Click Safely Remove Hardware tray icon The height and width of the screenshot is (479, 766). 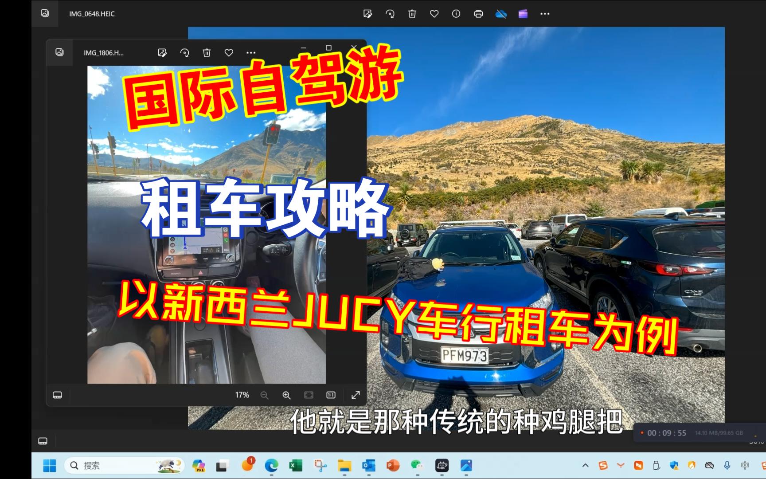point(657,466)
